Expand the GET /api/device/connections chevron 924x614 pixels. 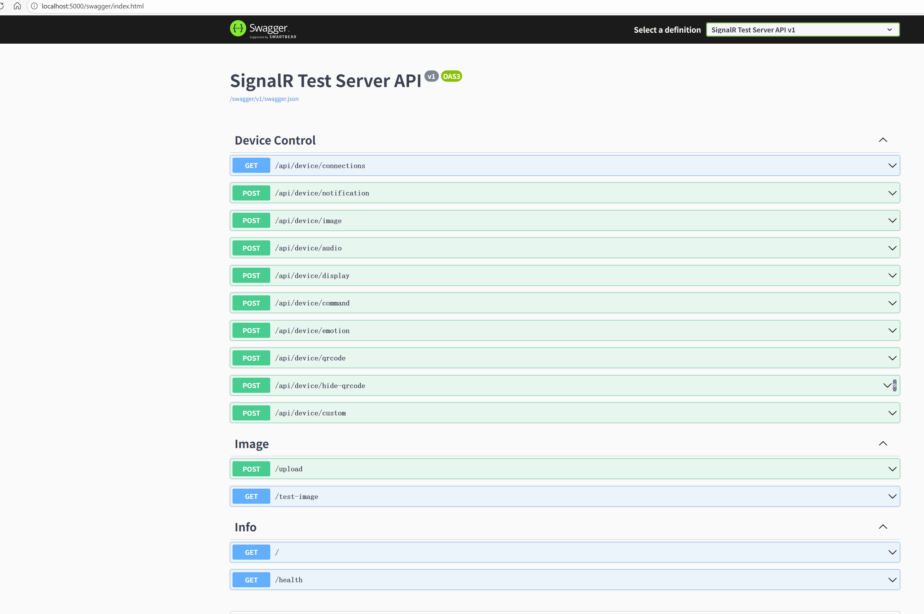point(892,166)
